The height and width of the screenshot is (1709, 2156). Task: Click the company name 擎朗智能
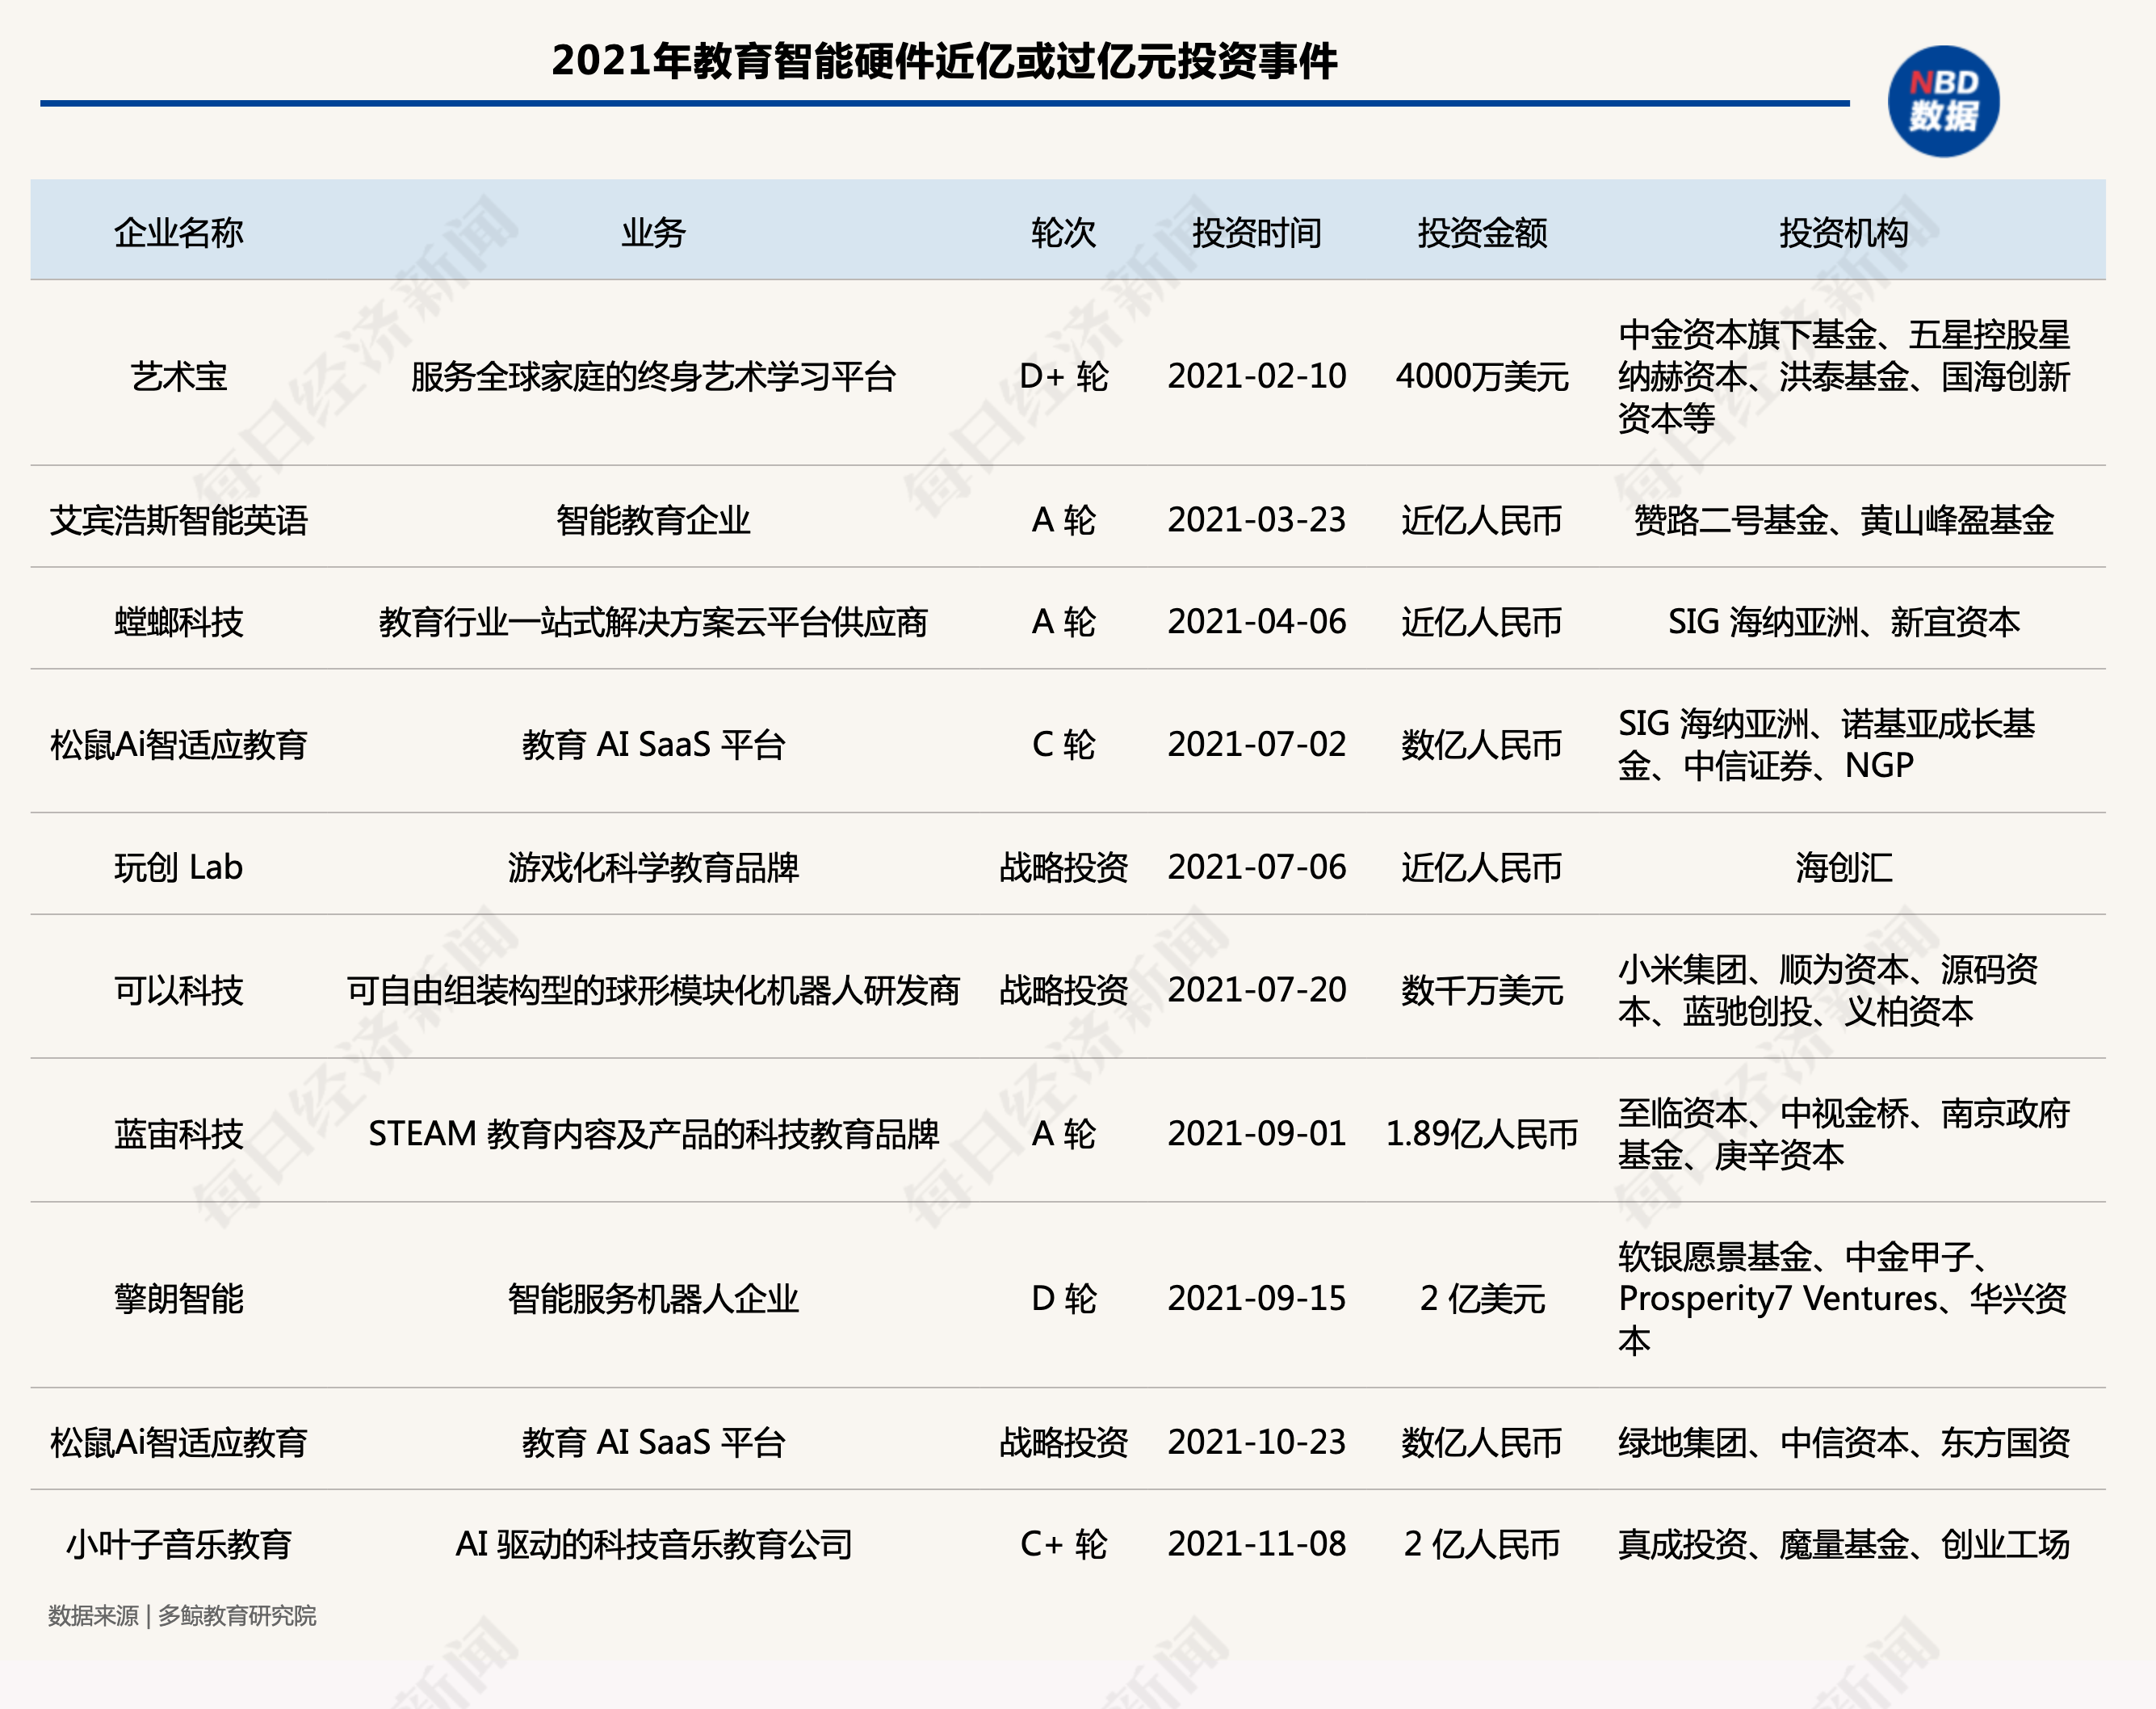pyautogui.click(x=178, y=1299)
